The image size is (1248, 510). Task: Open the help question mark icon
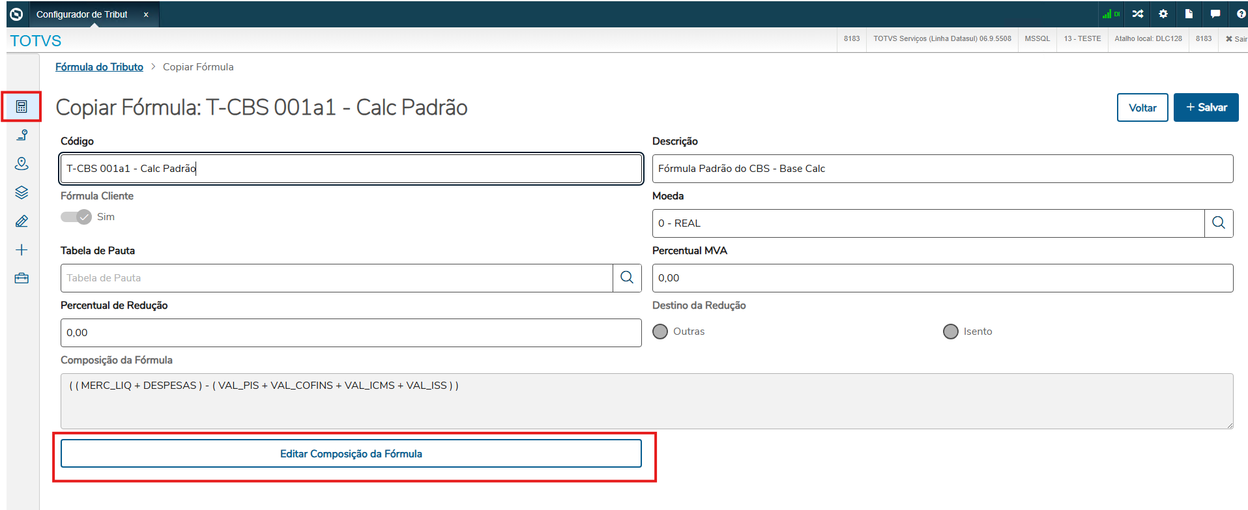[1241, 14]
